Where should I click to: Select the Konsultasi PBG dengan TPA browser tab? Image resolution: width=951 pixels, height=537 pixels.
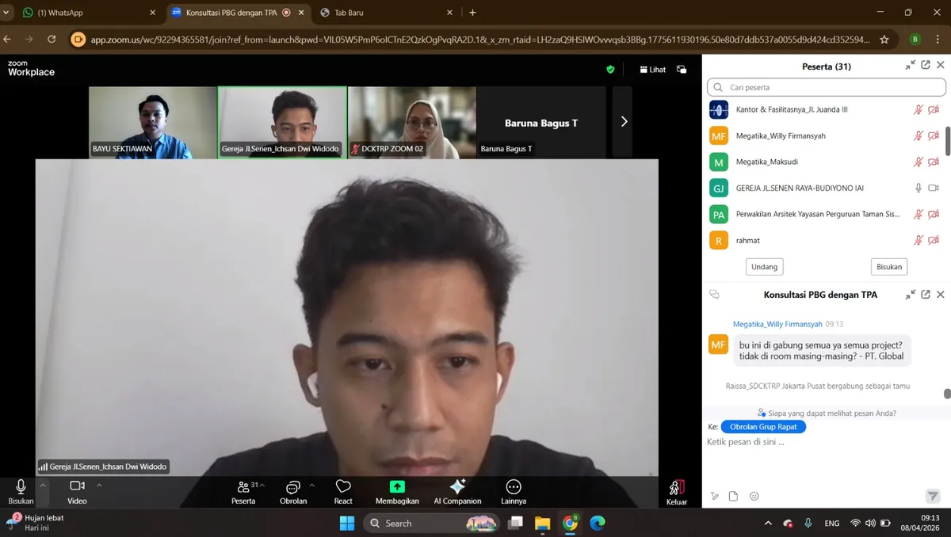[237, 13]
